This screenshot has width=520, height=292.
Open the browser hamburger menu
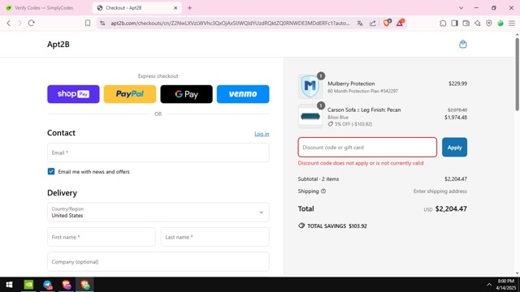click(512, 24)
